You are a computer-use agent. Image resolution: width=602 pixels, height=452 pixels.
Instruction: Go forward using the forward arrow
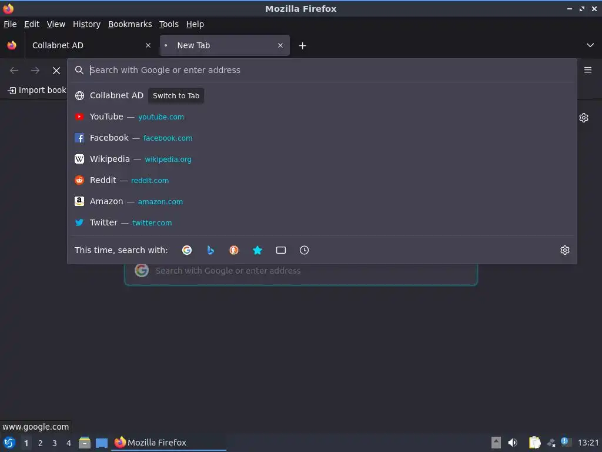point(35,71)
